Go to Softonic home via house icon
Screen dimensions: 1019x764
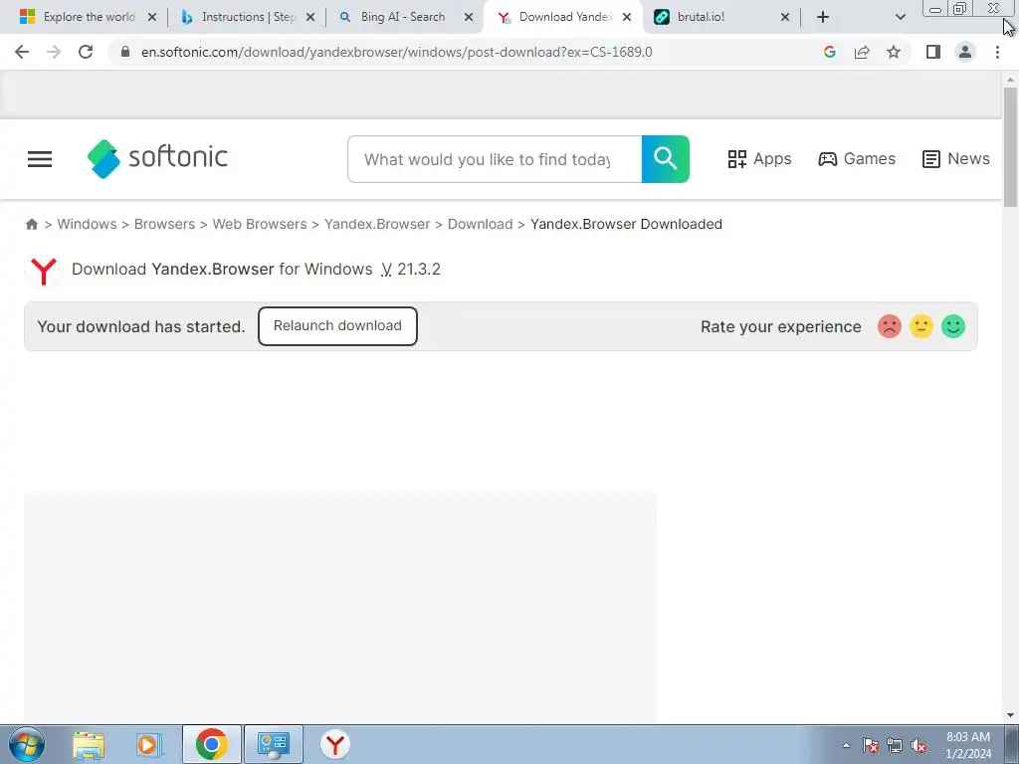(x=32, y=224)
